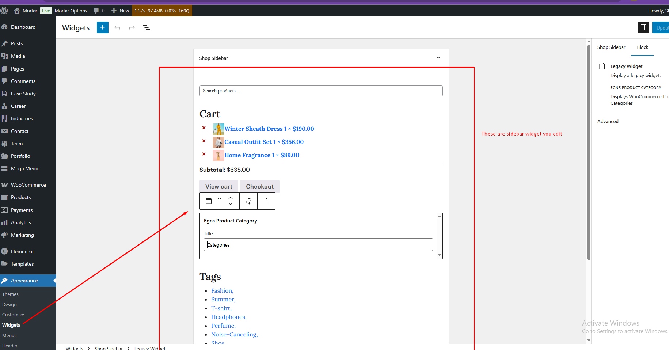
Task: Toggle the settings sidebar panel icon
Action: pos(643,27)
